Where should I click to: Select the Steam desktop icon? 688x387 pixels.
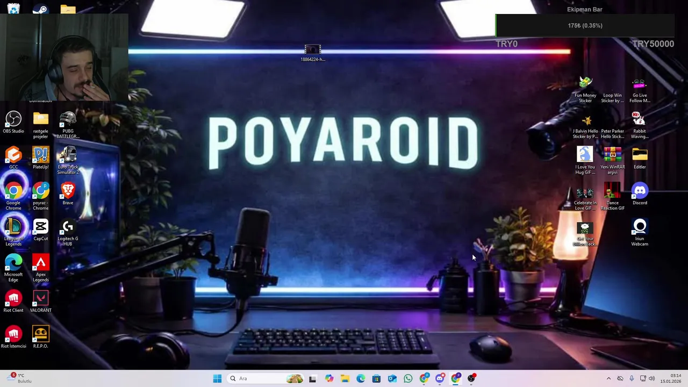point(40,9)
